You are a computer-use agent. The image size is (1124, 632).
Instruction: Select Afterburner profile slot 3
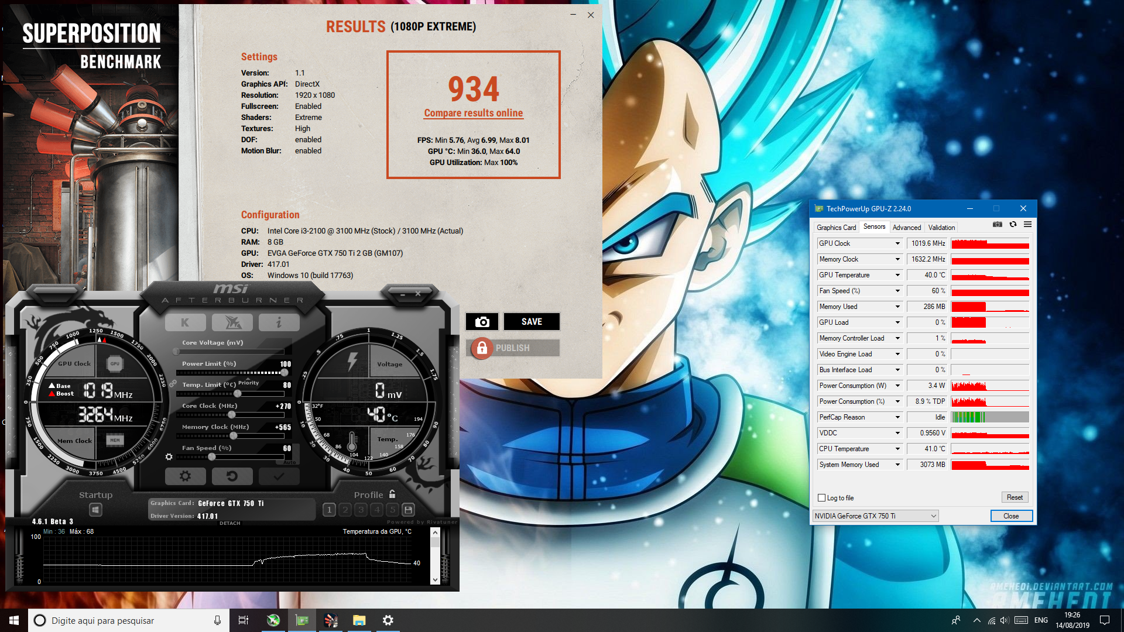coord(361,510)
